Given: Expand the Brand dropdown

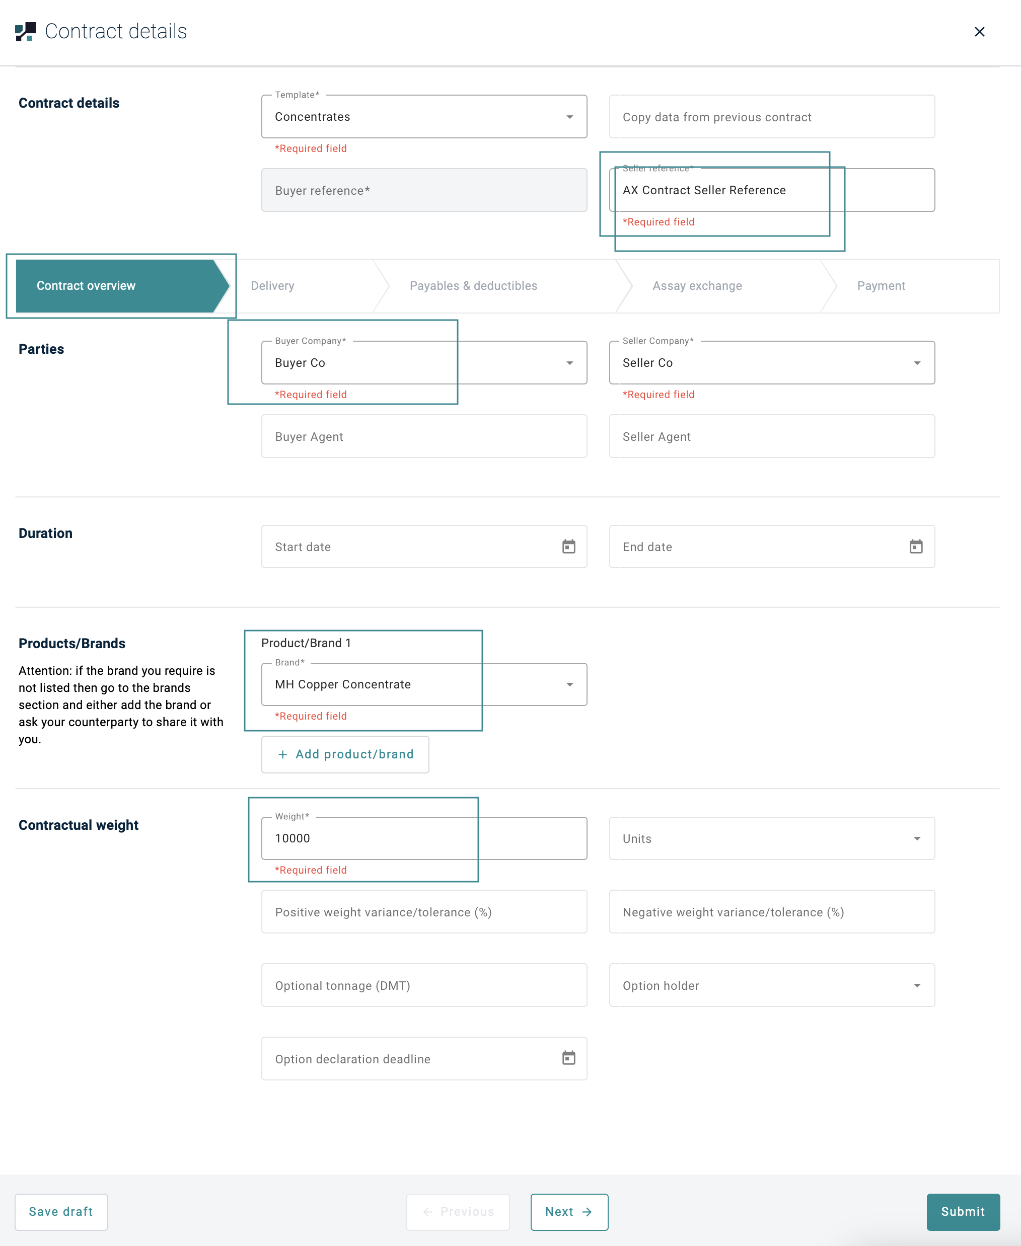Looking at the screenshot, I should coord(569,684).
